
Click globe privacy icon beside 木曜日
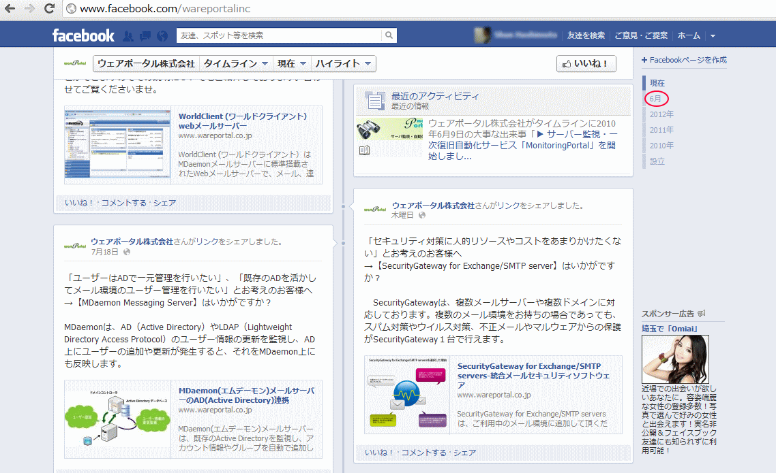click(x=422, y=215)
